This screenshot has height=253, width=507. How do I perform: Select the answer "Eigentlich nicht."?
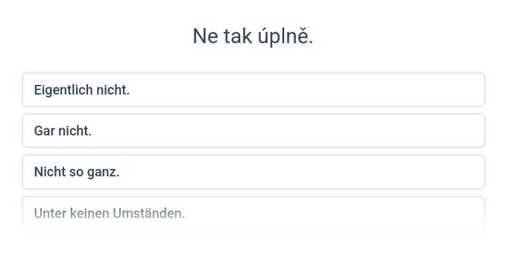coord(253,90)
